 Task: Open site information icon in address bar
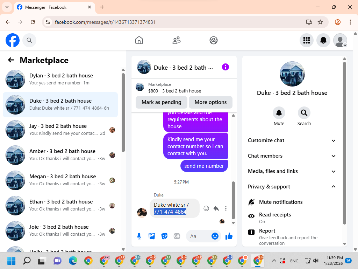(48, 22)
